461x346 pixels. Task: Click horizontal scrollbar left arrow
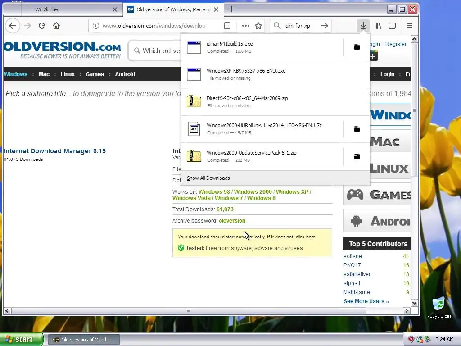(x=7, y=310)
